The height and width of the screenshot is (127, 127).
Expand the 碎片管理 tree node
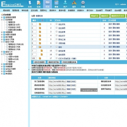[x=2, y=37]
